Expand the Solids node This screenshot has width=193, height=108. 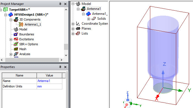[89, 19]
